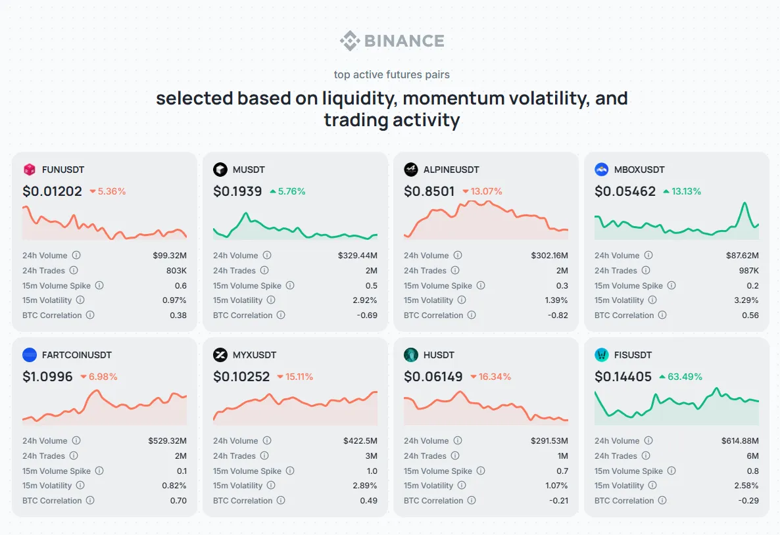Screen dimensions: 780x535
Task: Click info icon beside MBOXUSDT 15m Volume Spike
Action: coord(671,286)
